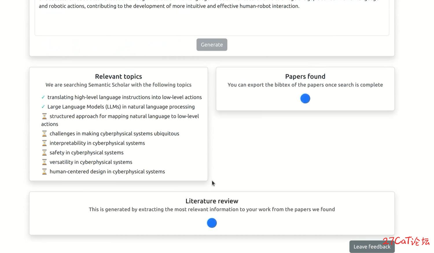
Task: Click the Literature review loading indicator
Action: pos(212,223)
